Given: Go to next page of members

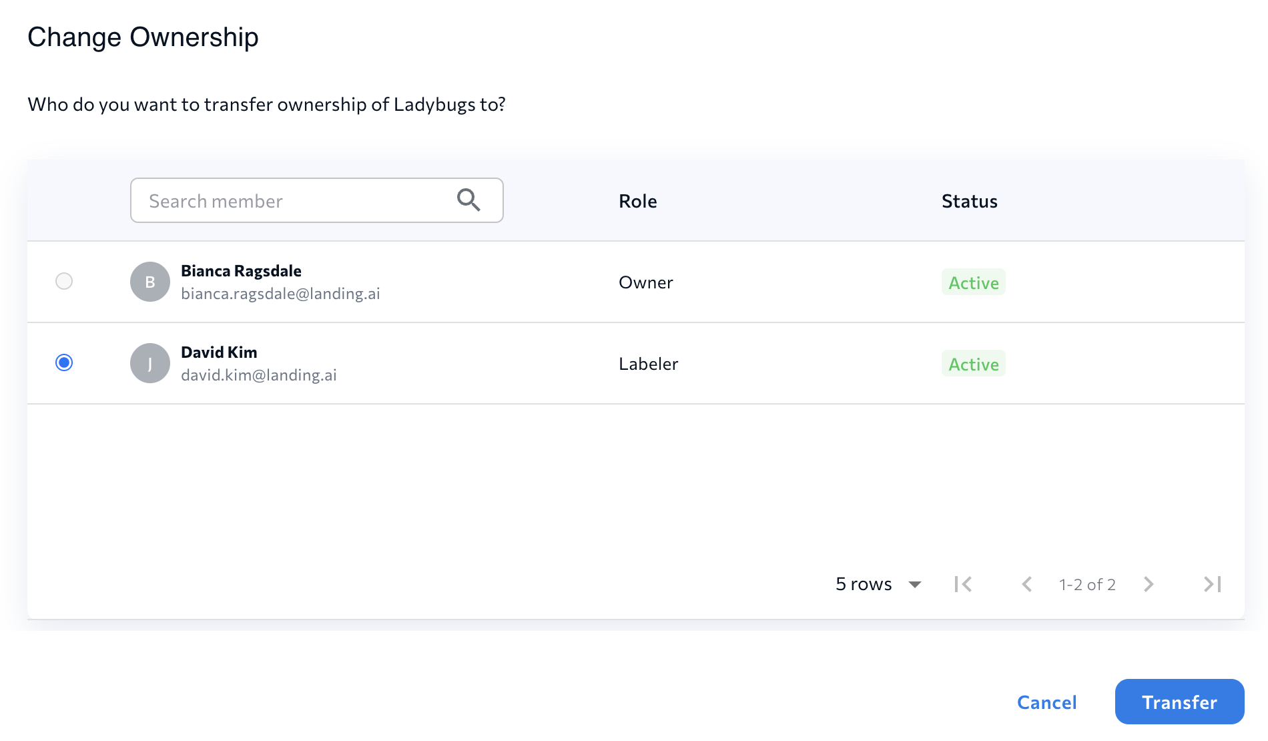Looking at the screenshot, I should pyautogui.click(x=1149, y=584).
